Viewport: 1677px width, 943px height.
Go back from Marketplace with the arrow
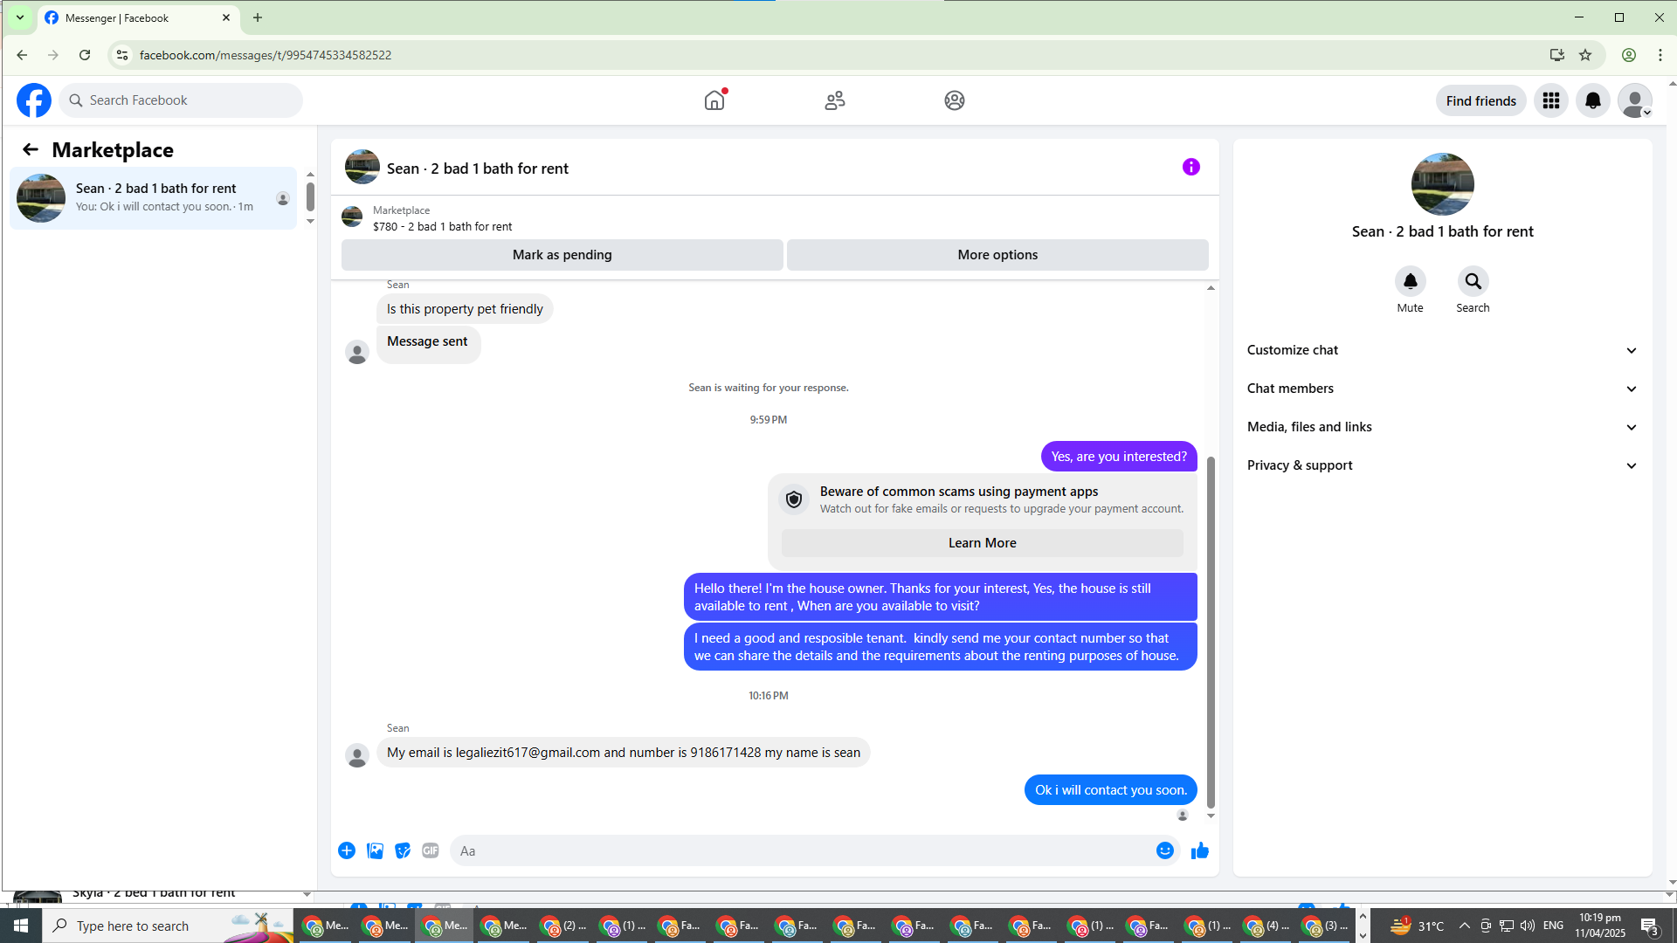(31, 149)
